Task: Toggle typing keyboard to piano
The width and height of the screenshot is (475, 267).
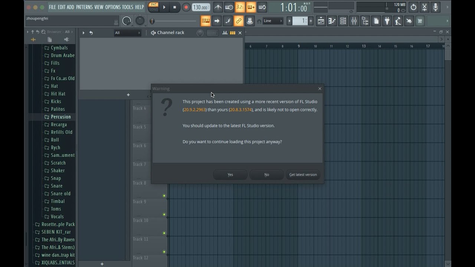Action: pyautogui.click(x=206, y=21)
